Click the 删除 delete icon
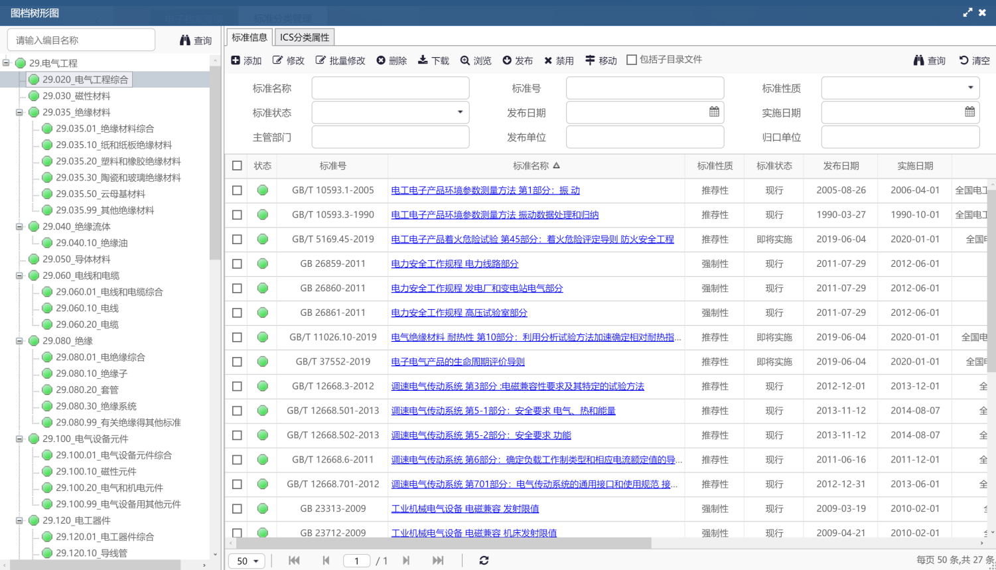 381,60
